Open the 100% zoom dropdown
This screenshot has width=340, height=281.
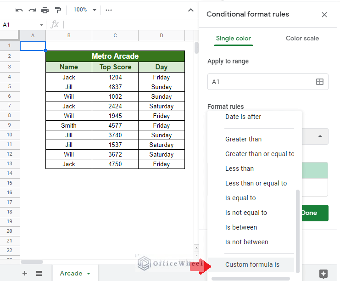[x=85, y=10]
